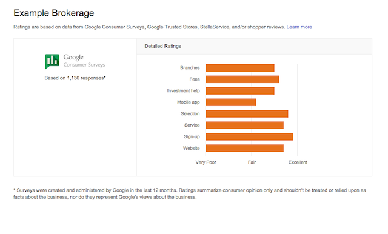This screenshot has width=388, height=234.
Task: Select the Website rating bar
Action: [x=245, y=148]
